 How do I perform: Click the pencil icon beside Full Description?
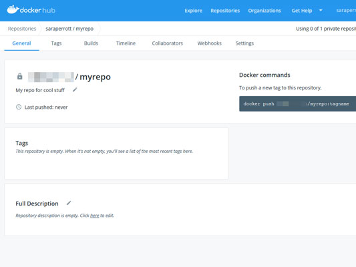[x=69, y=203]
